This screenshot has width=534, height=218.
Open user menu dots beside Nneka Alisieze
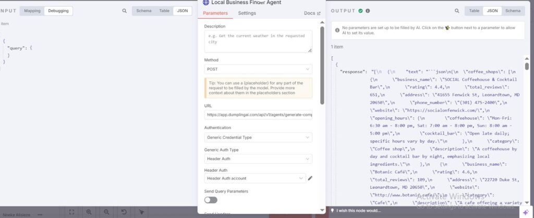(40, 215)
